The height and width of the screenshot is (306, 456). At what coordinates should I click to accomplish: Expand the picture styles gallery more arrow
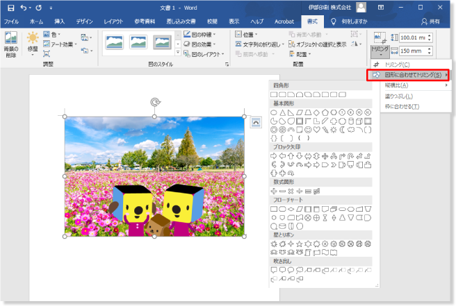tap(178, 52)
